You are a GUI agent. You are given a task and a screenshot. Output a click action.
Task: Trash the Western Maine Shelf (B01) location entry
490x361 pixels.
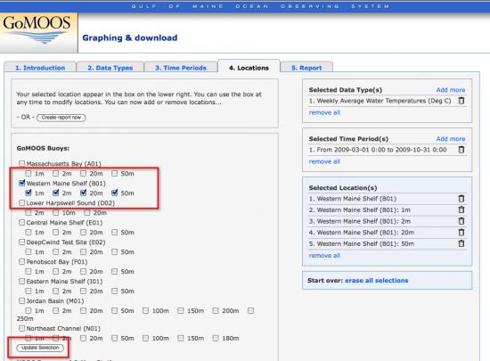(x=461, y=199)
